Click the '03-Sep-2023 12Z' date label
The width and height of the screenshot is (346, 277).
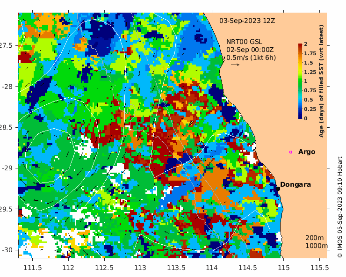(x=247, y=21)
